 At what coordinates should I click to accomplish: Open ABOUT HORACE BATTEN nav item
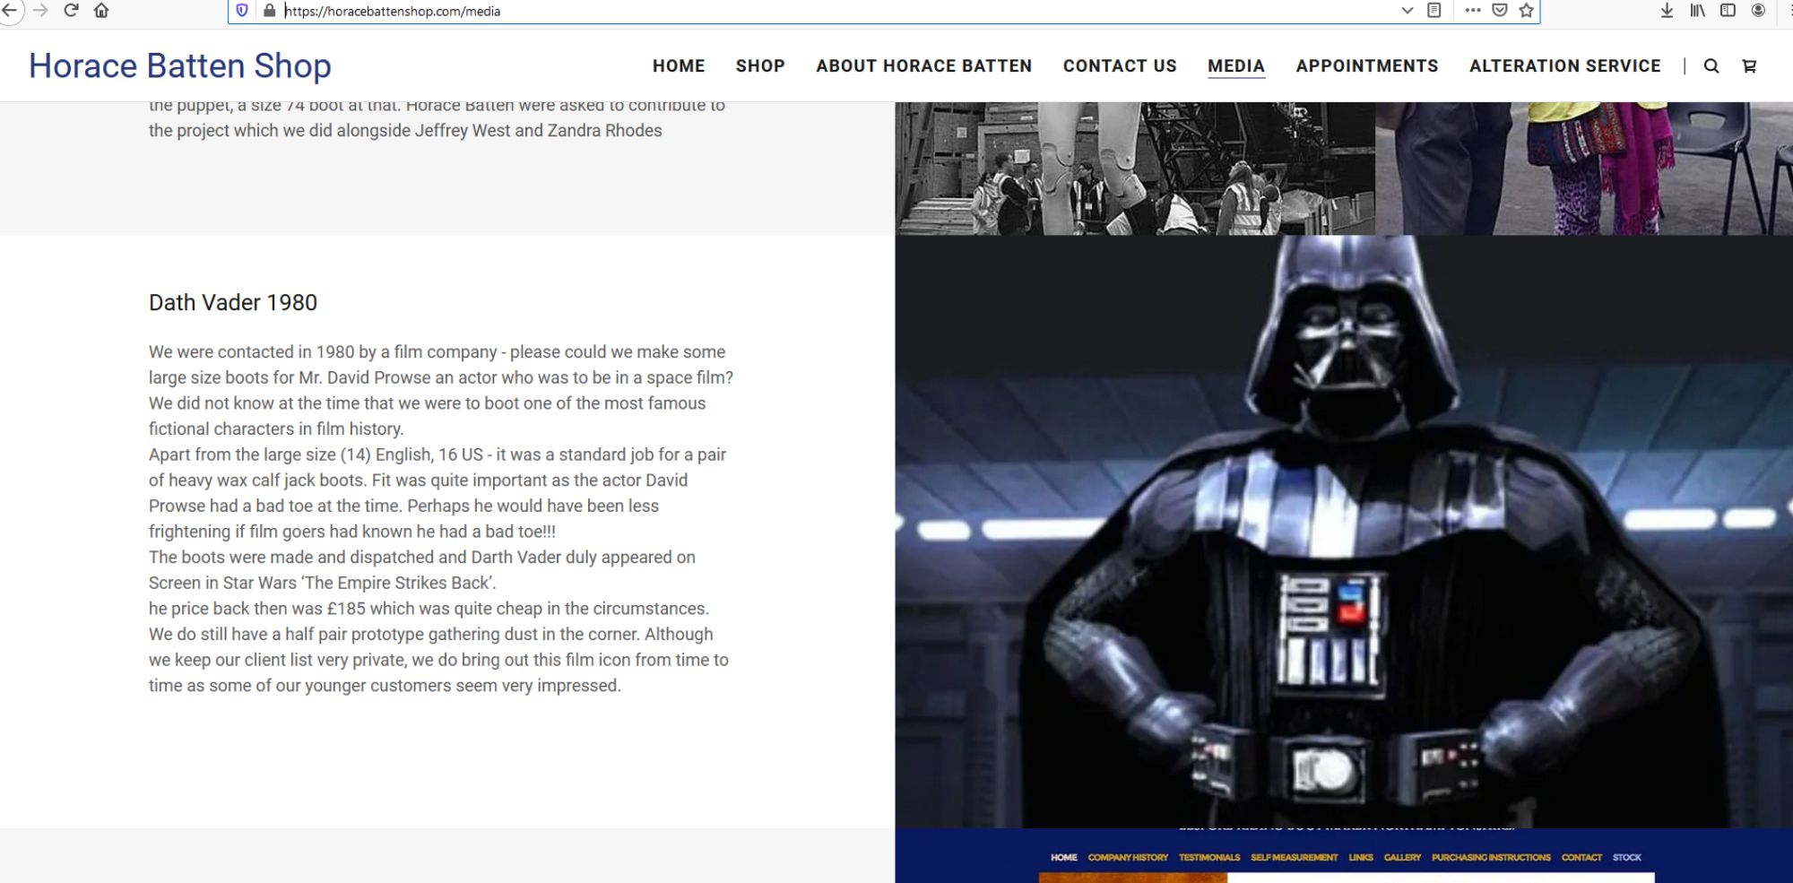pos(924,66)
